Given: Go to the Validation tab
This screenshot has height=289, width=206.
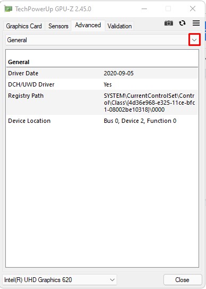Looking at the screenshot, I should click(120, 26).
